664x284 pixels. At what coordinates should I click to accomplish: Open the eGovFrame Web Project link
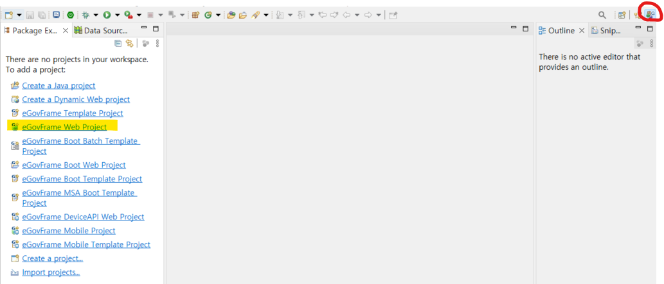point(64,127)
